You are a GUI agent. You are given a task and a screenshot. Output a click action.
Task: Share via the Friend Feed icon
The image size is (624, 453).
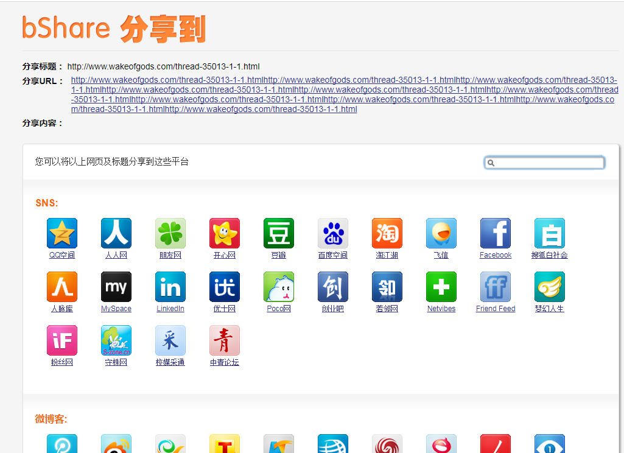[496, 287]
